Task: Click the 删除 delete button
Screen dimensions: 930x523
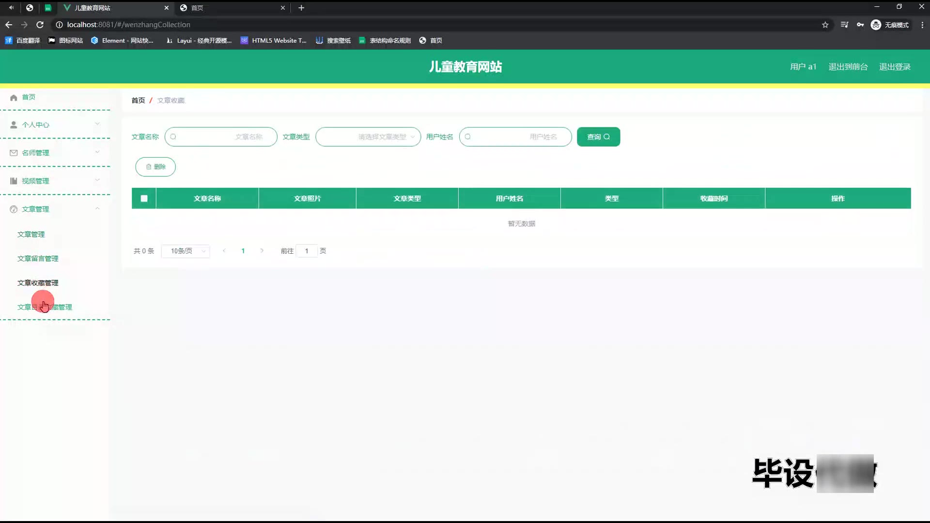Action: click(x=155, y=167)
